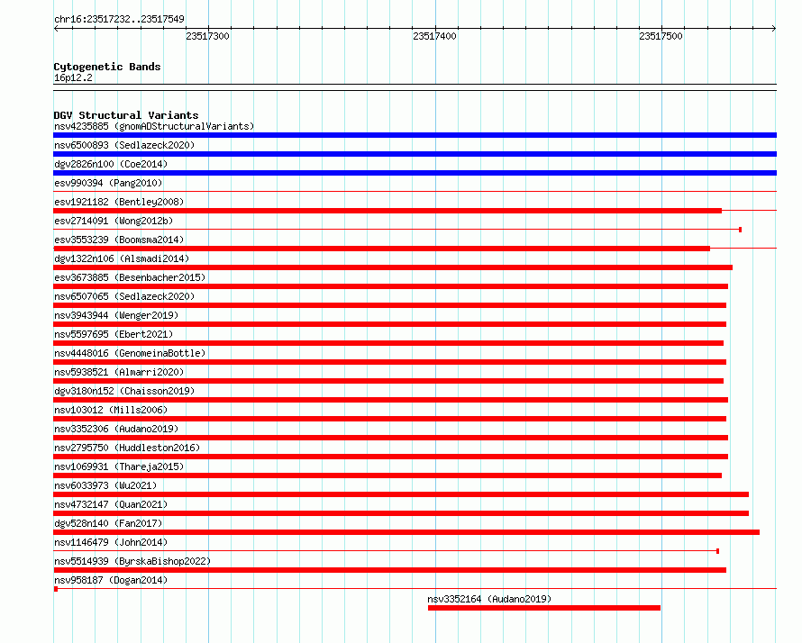Click the red bar under esv3553239

click(381, 249)
